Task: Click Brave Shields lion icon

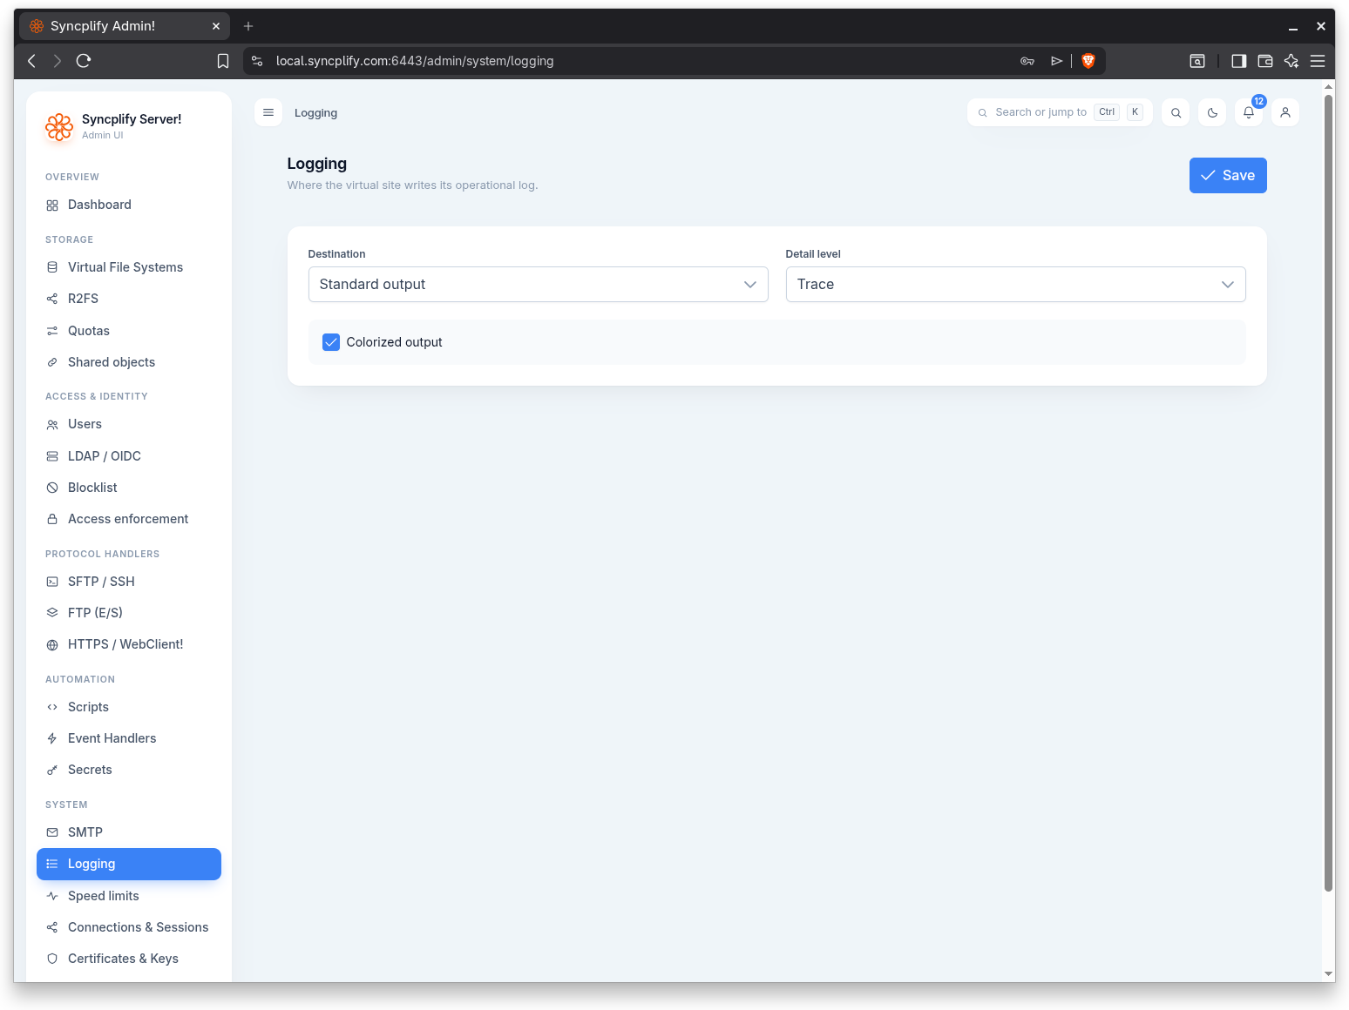Action: [1088, 61]
